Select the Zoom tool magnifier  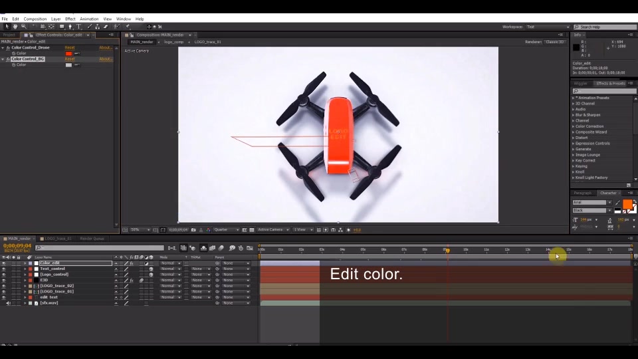(23, 27)
